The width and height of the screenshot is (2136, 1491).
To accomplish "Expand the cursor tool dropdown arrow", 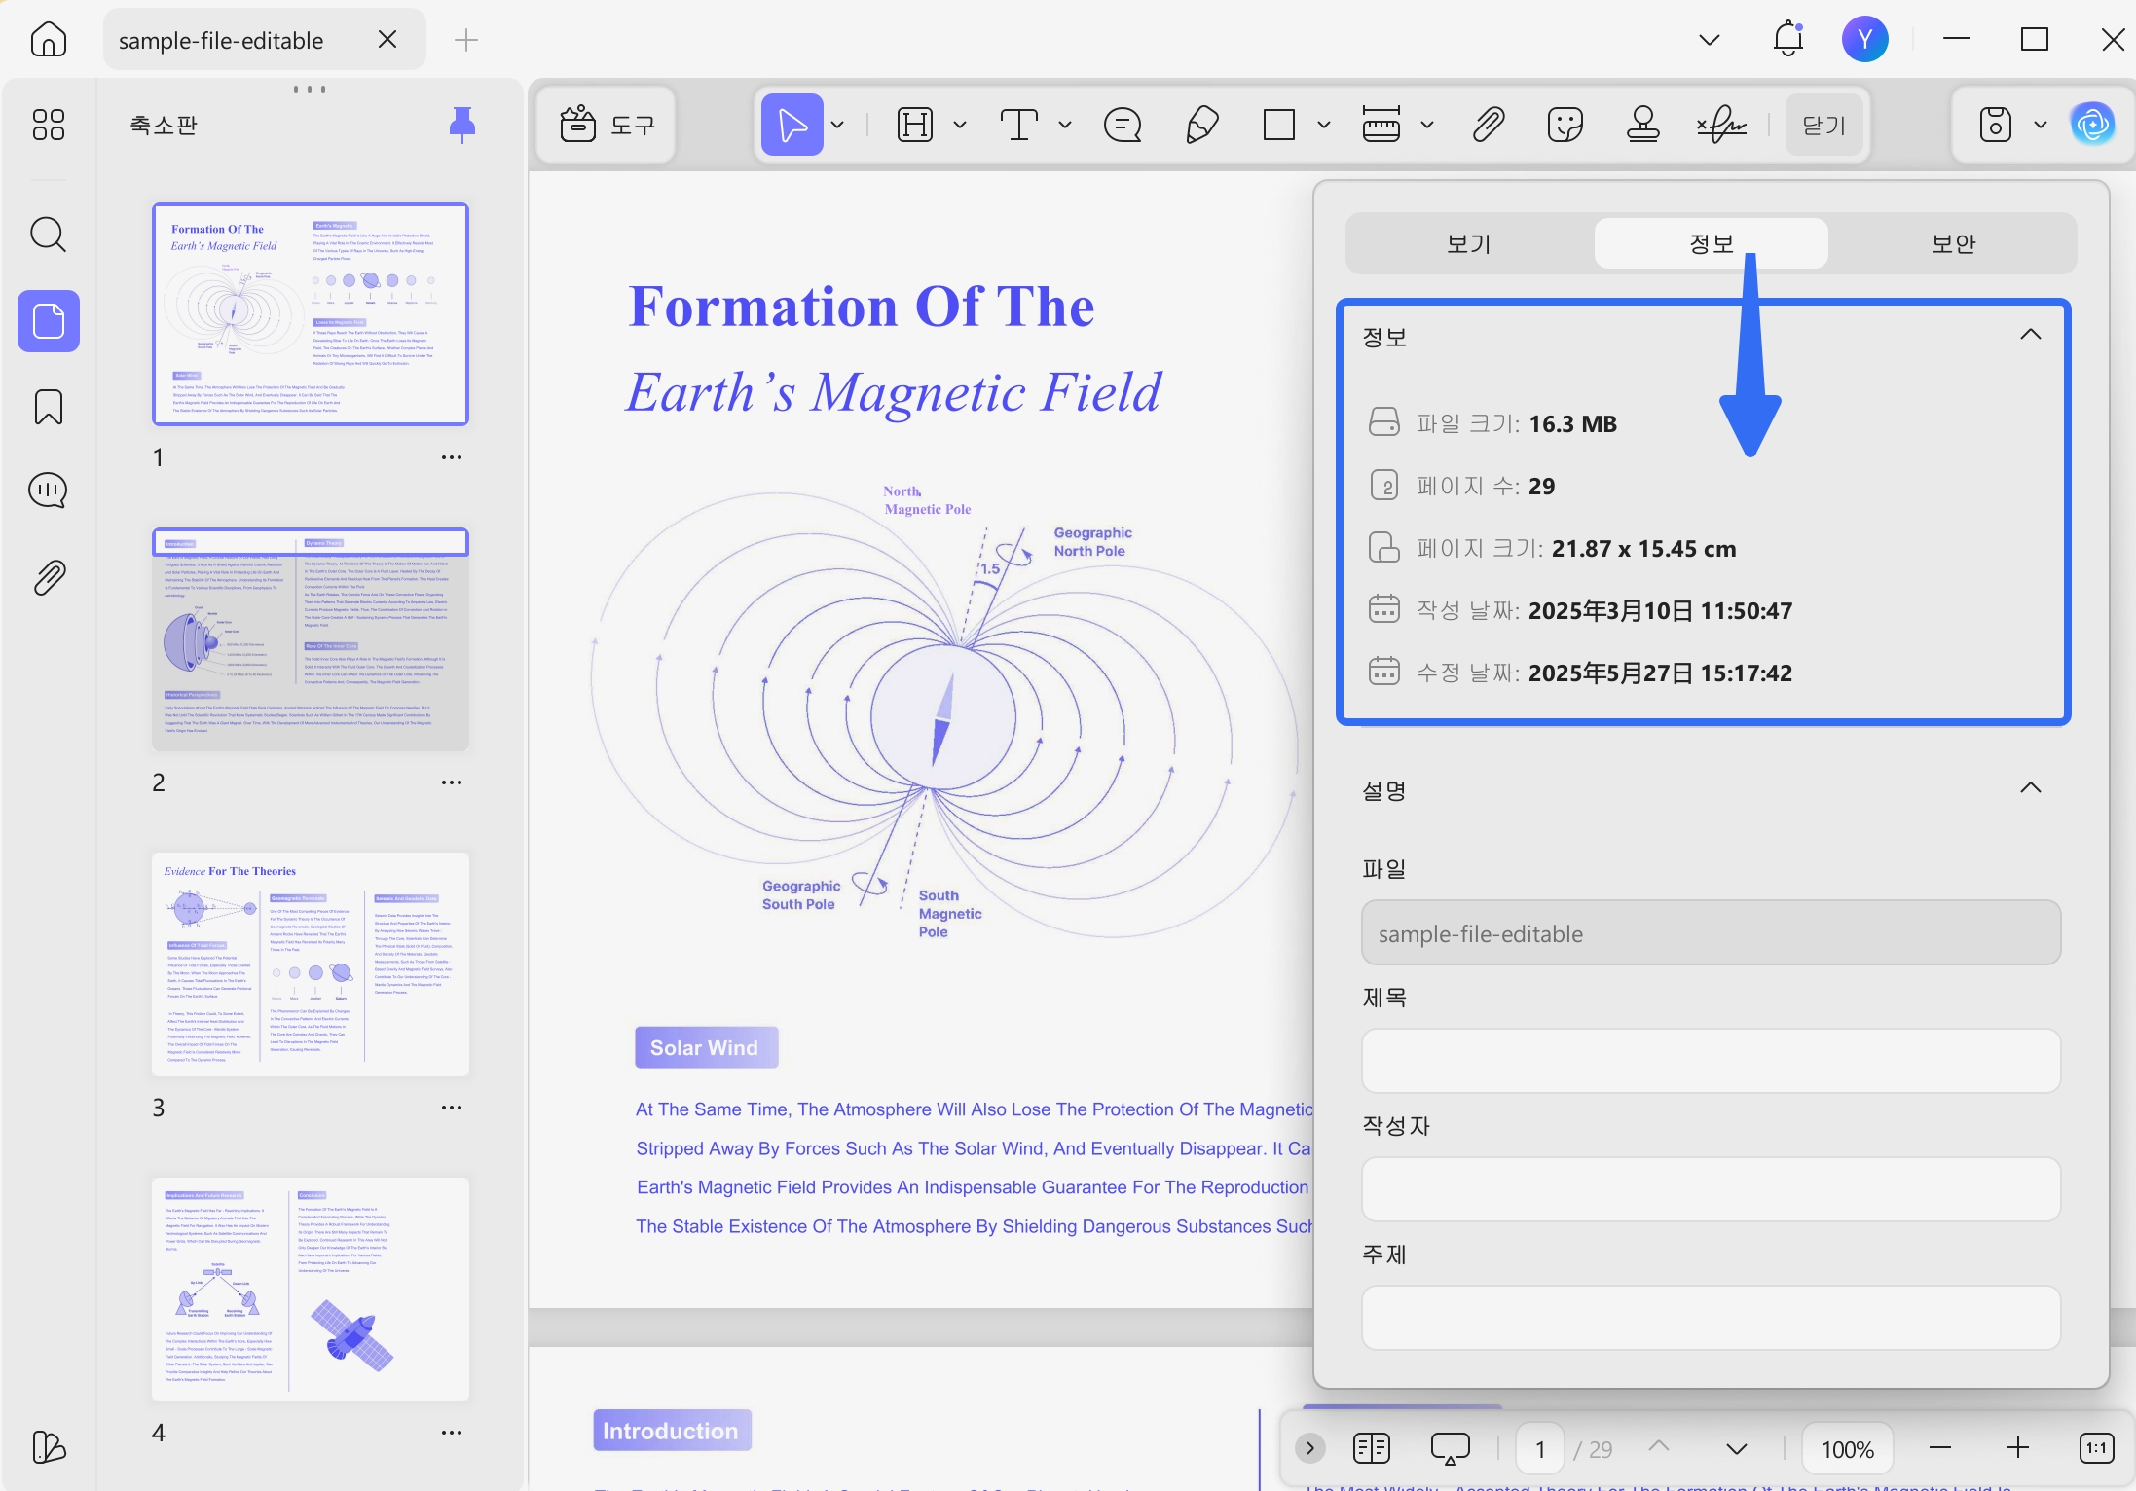I will pyautogui.click(x=837, y=125).
